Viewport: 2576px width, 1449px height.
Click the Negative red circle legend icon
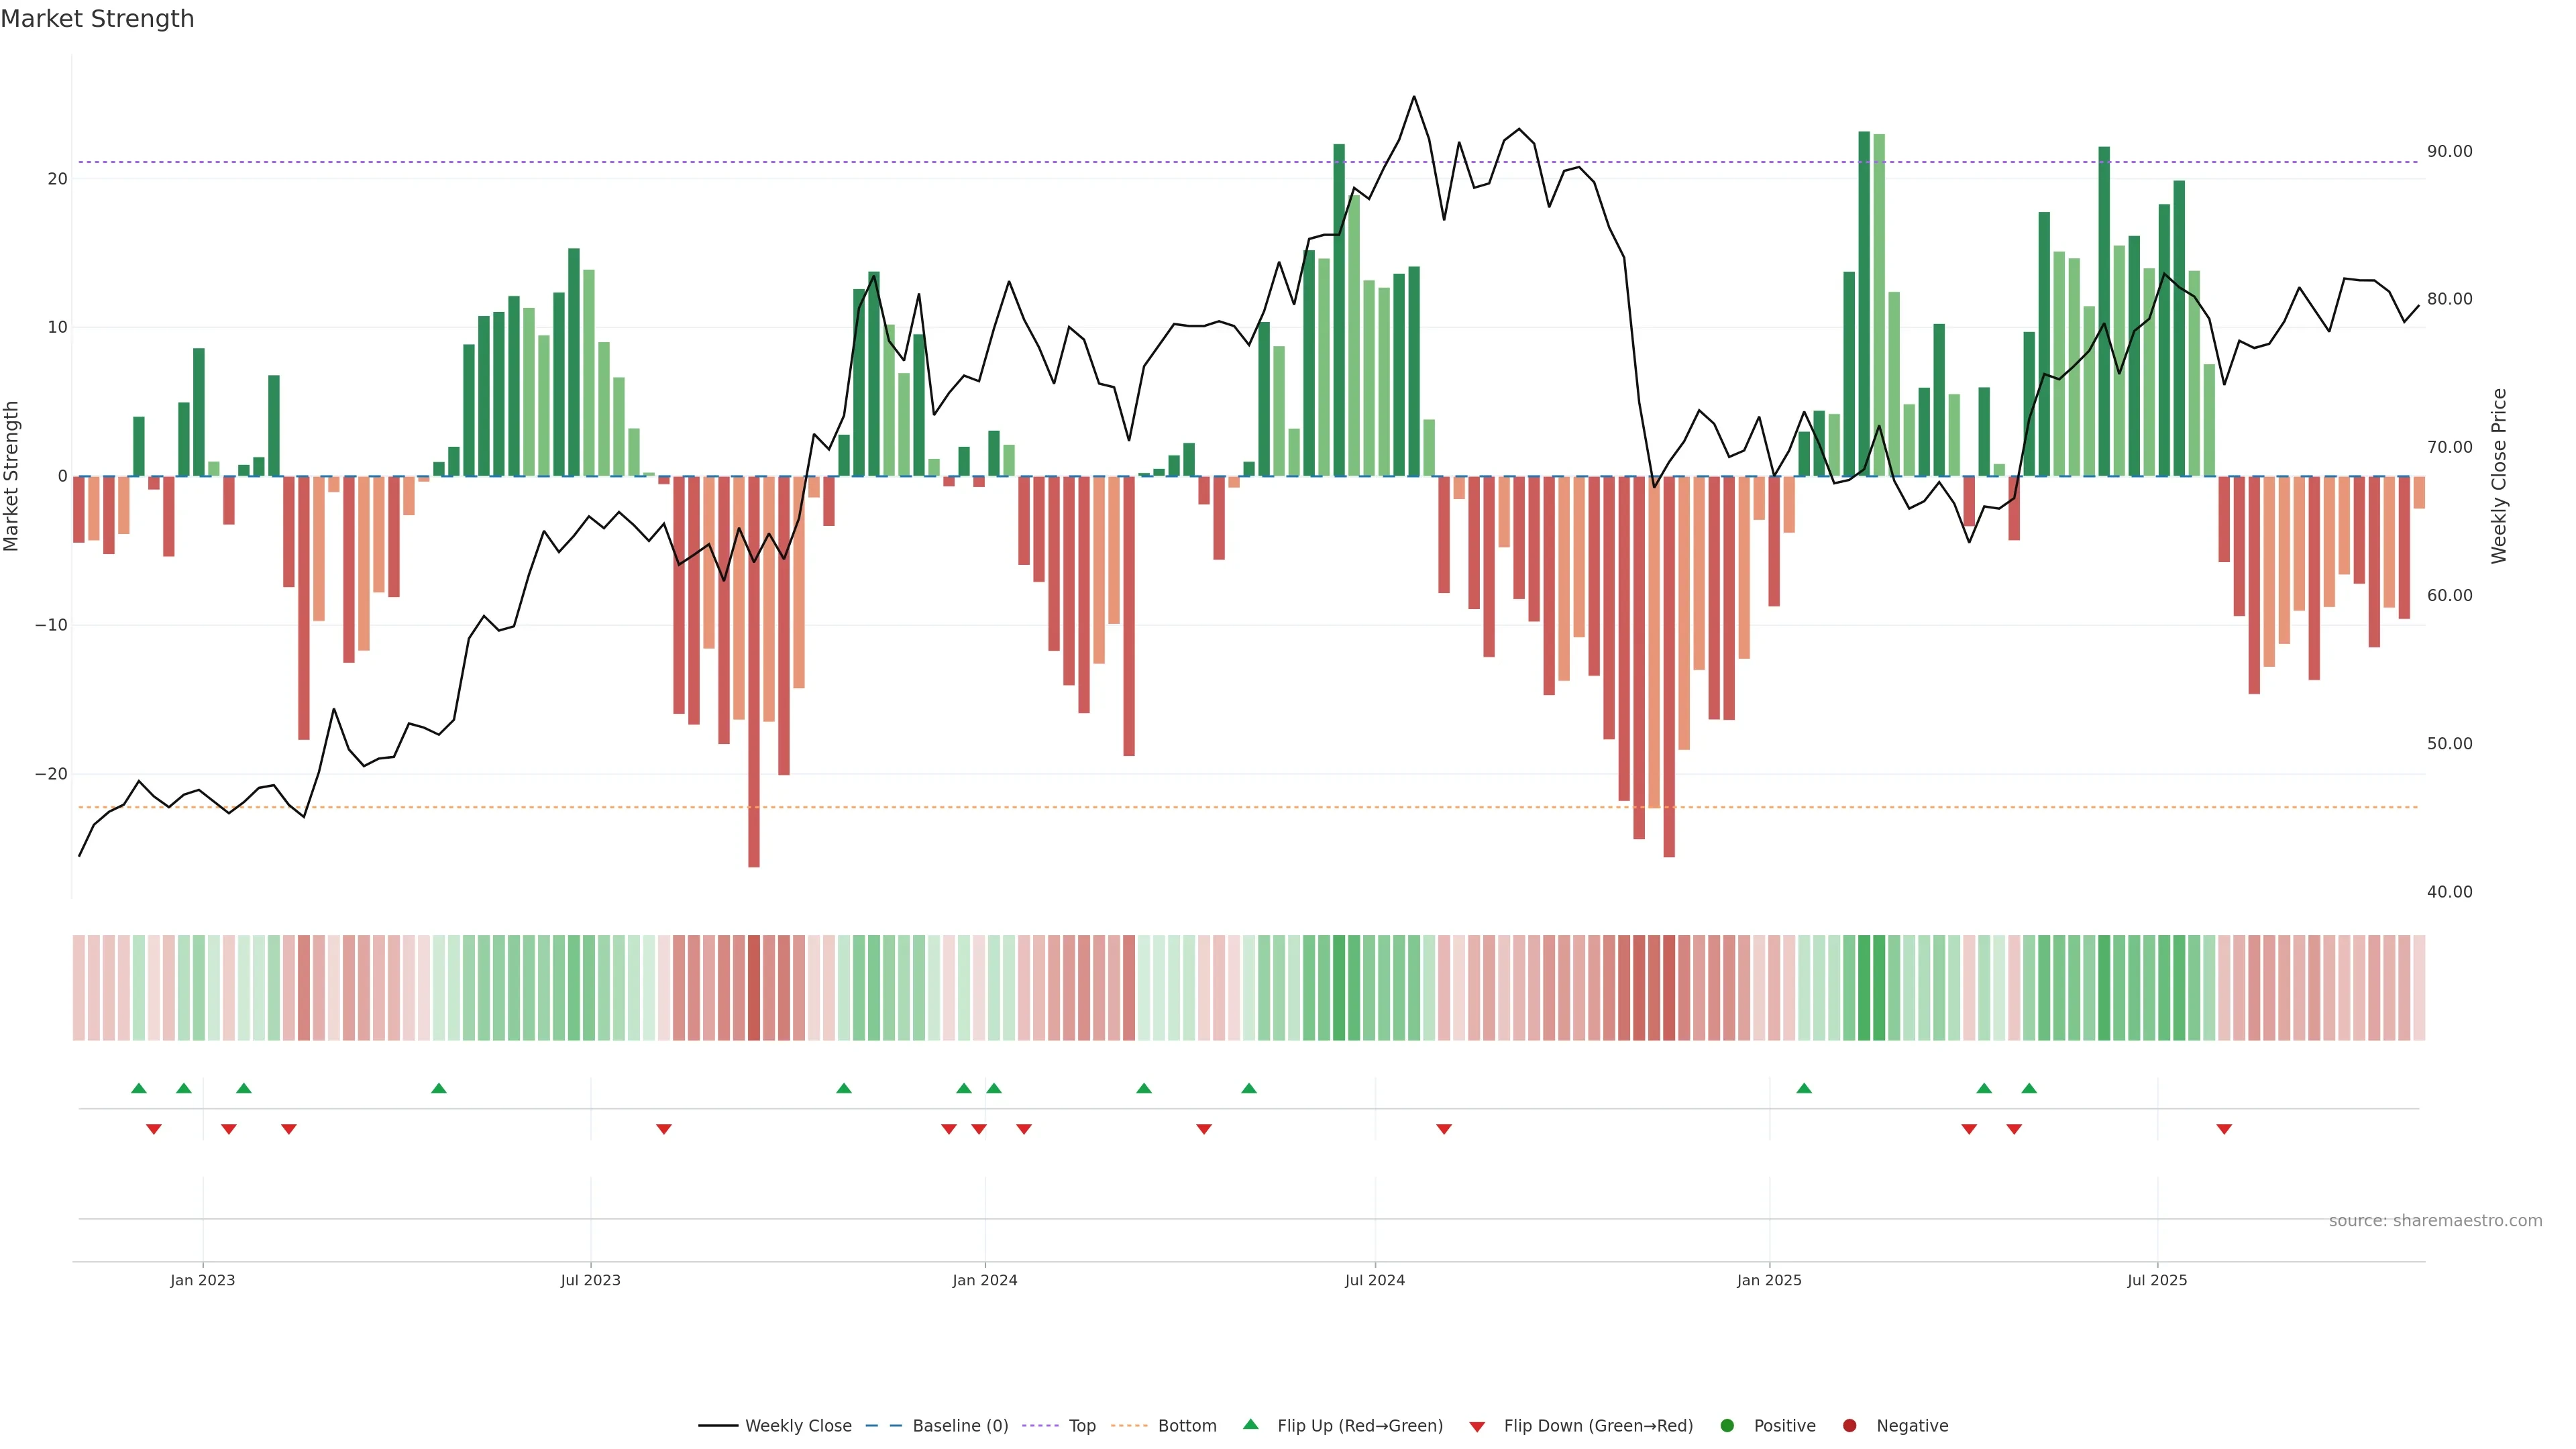[x=1849, y=1425]
